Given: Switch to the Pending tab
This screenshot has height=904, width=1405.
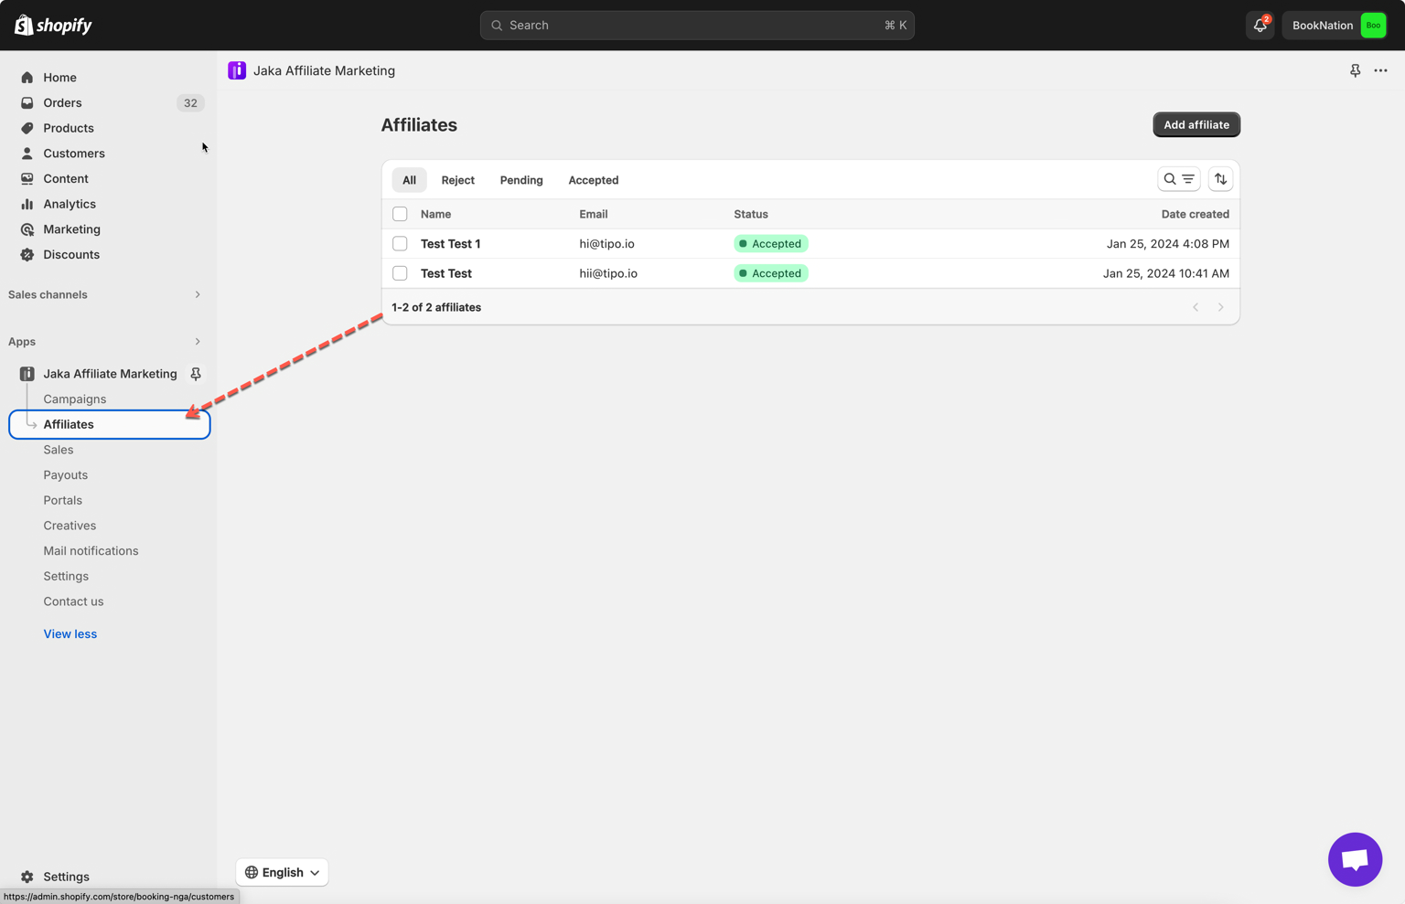Looking at the screenshot, I should point(520,180).
